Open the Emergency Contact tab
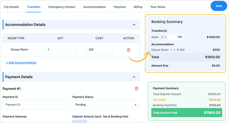Viewport: 229px width, 123px height. [x=62, y=7]
